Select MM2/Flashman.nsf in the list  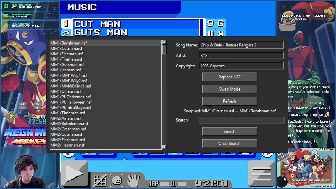tap(106, 140)
